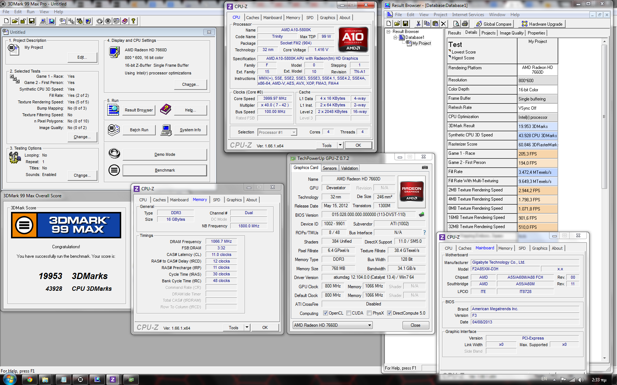Click Edit button in Project Description
617x385 pixels.
point(82,57)
